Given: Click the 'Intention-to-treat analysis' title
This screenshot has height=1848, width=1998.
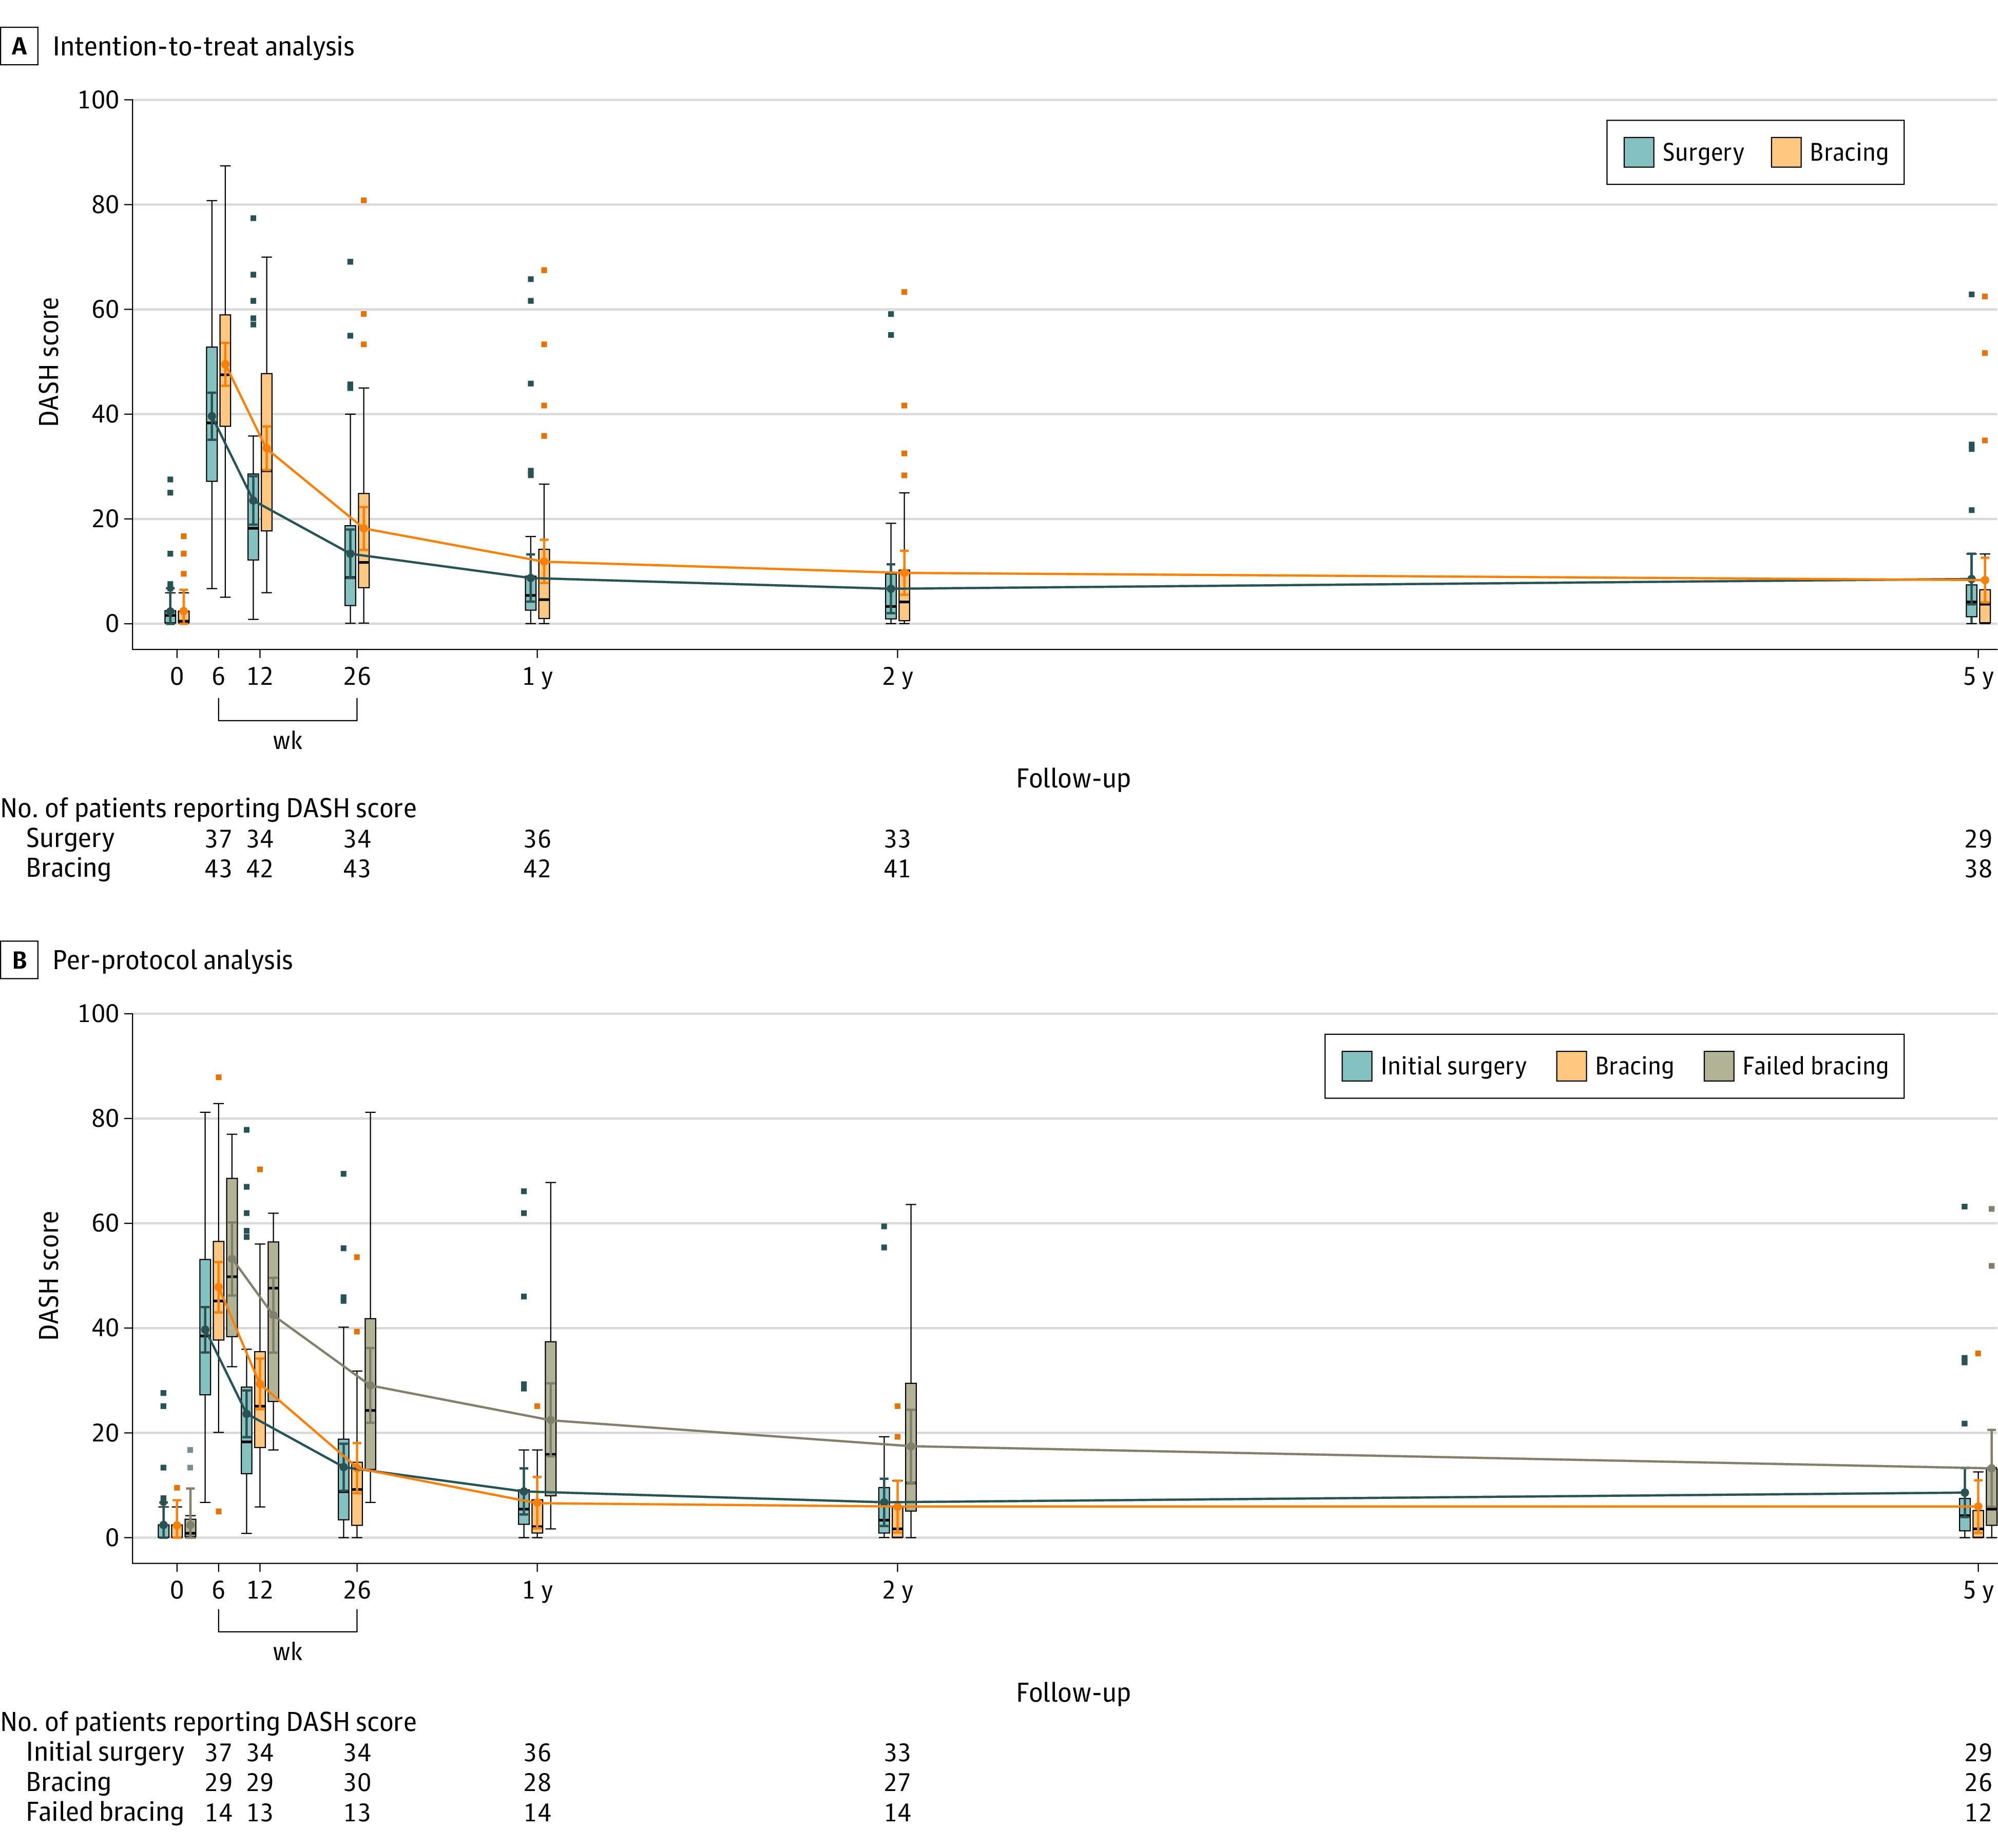Looking at the screenshot, I should coord(203,47).
